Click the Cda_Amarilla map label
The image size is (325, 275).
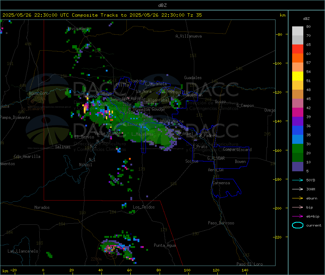click(27, 156)
